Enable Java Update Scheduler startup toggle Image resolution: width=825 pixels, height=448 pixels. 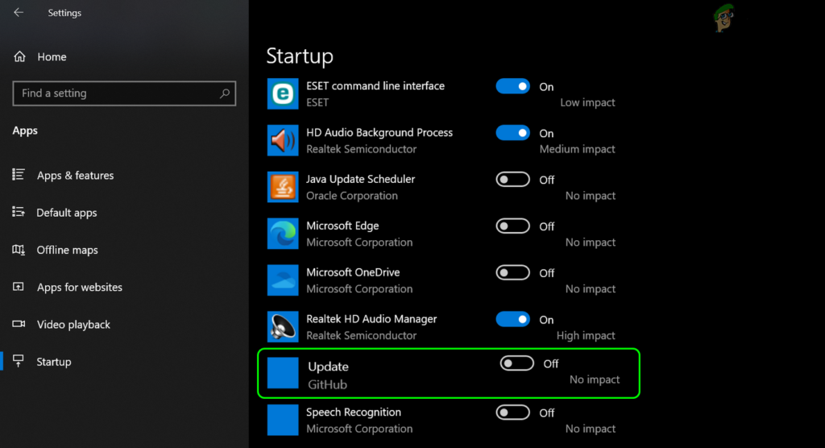512,180
